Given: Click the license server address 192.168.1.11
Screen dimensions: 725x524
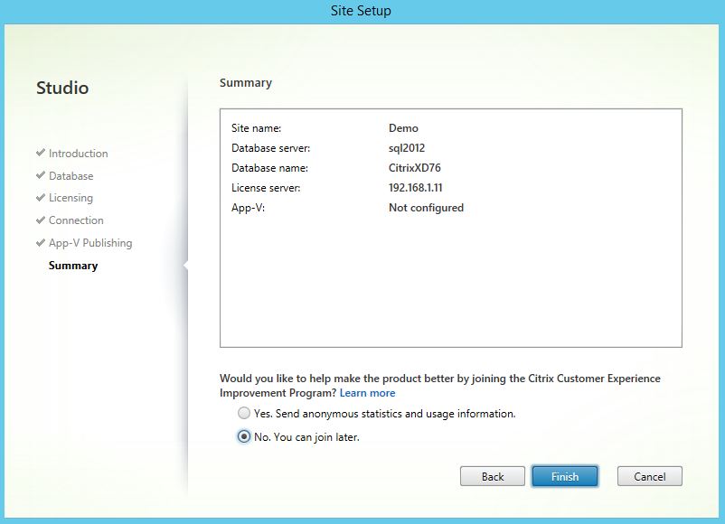Looking at the screenshot, I should coord(415,188).
